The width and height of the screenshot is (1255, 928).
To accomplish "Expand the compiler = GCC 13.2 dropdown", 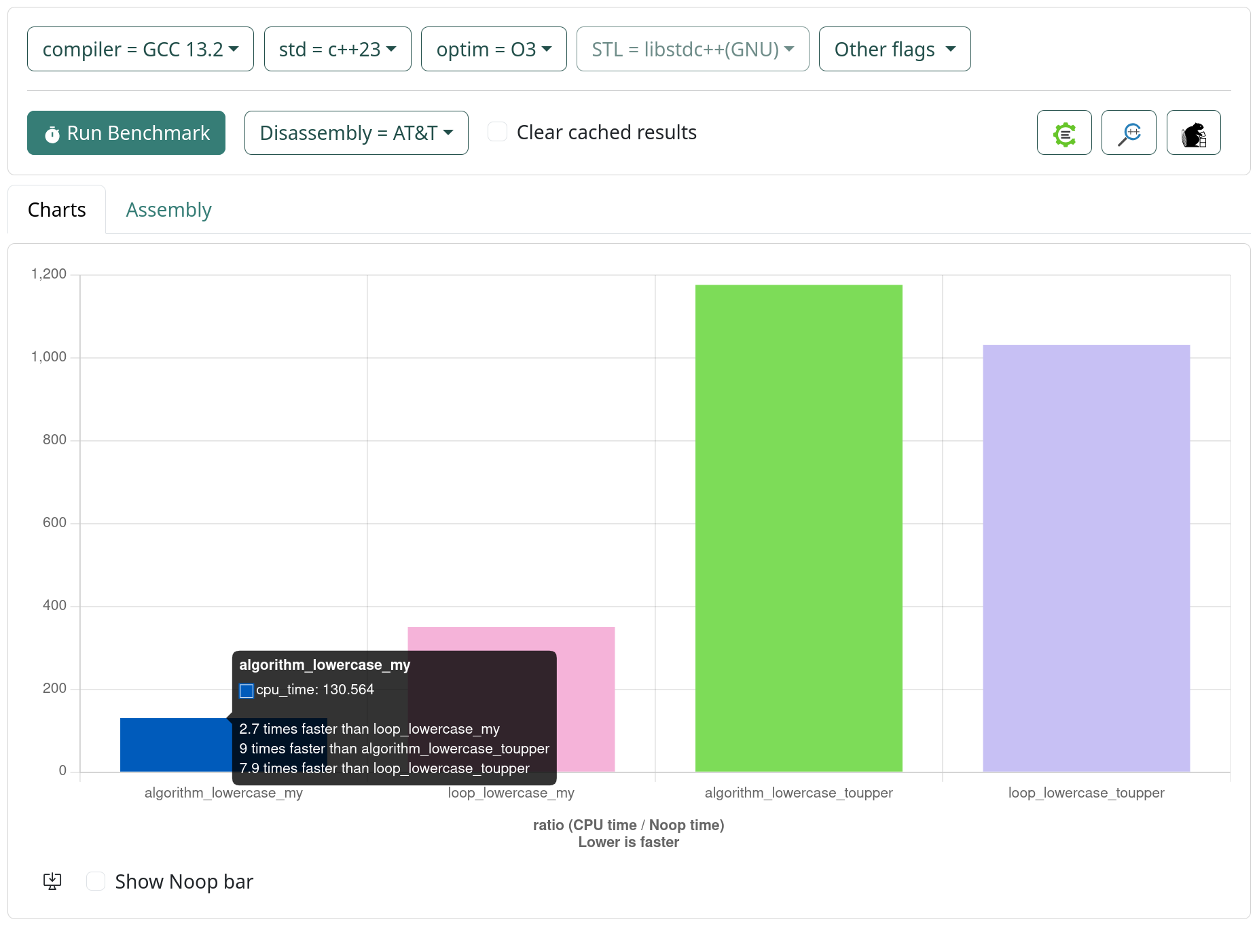I will click(x=140, y=50).
